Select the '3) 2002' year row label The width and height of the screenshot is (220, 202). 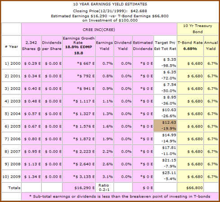click(11, 88)
